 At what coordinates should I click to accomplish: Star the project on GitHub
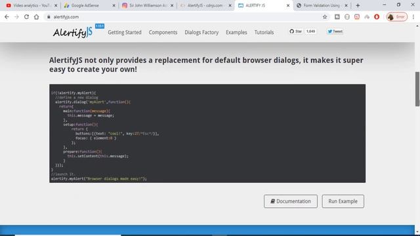(x=296, y=31)
